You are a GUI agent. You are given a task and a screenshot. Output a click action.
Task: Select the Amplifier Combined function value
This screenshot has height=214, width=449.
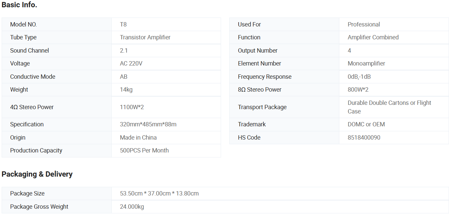[x=373, y=37]
